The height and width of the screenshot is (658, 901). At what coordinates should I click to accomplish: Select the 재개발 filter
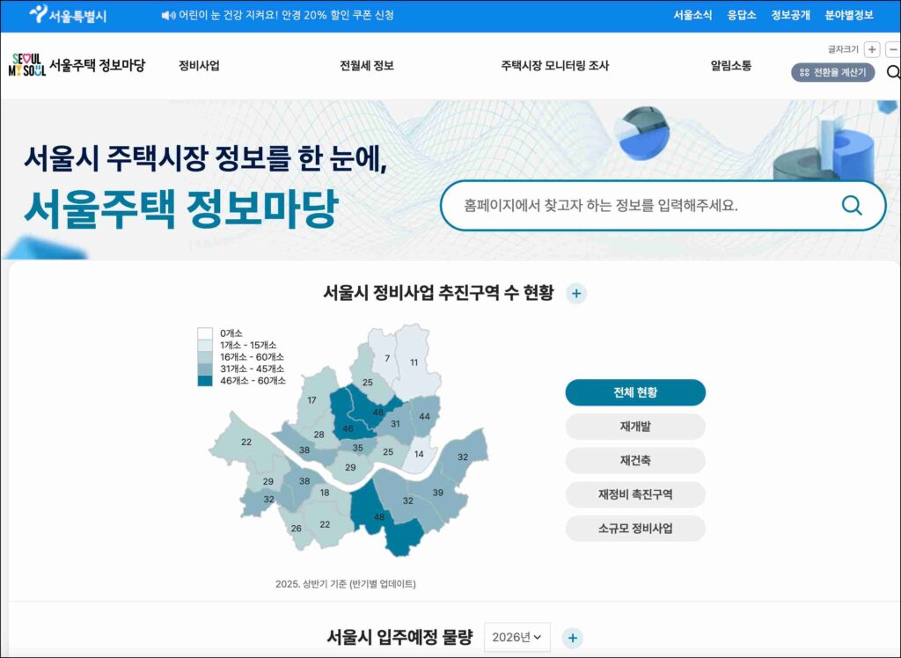pos(635,427)
